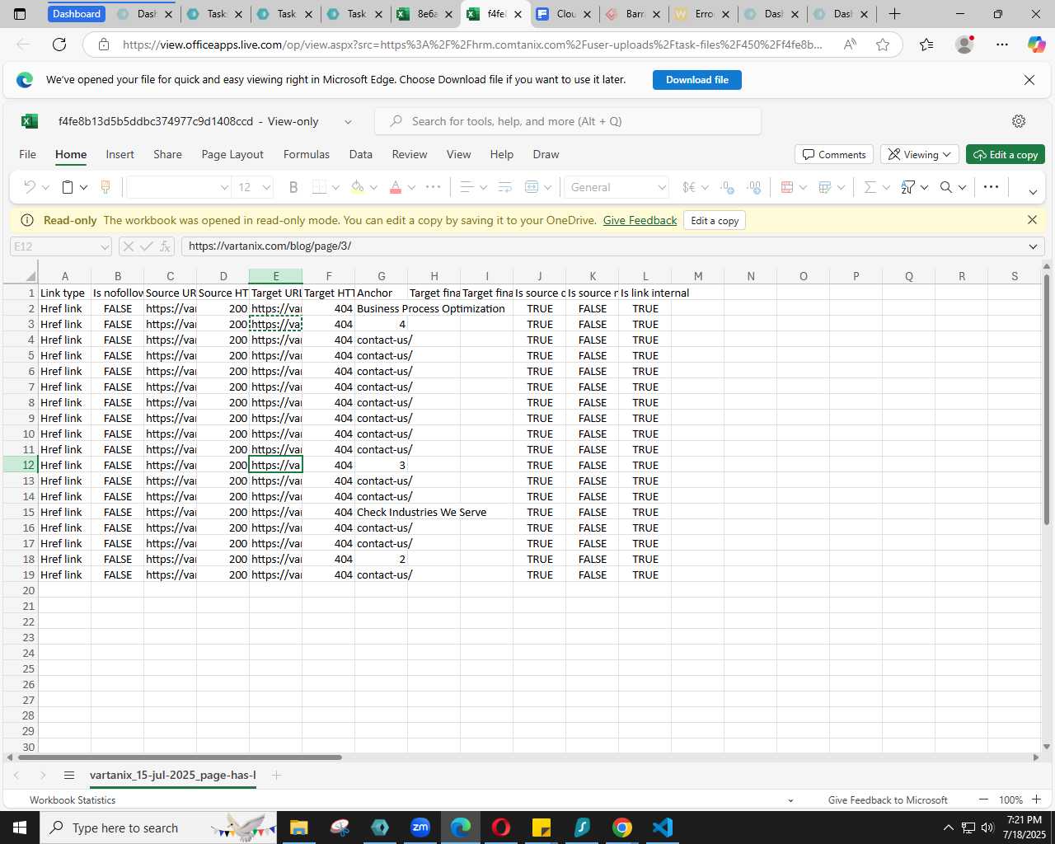Switch to the Page Layout tab
The height and width of the screenshot is (844, 1055).
(x=232, y=154)
